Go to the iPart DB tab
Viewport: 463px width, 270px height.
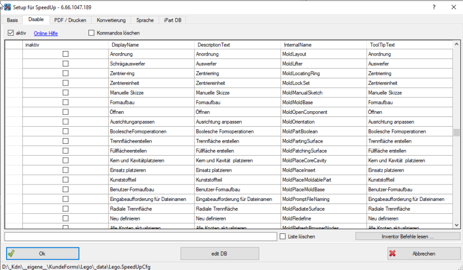[172, 20]
